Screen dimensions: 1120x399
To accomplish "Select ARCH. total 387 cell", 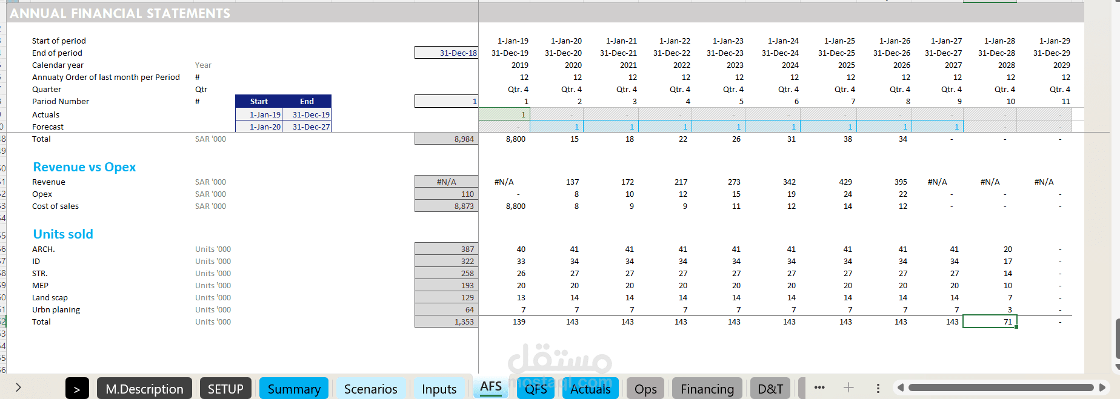I will 447,249.
